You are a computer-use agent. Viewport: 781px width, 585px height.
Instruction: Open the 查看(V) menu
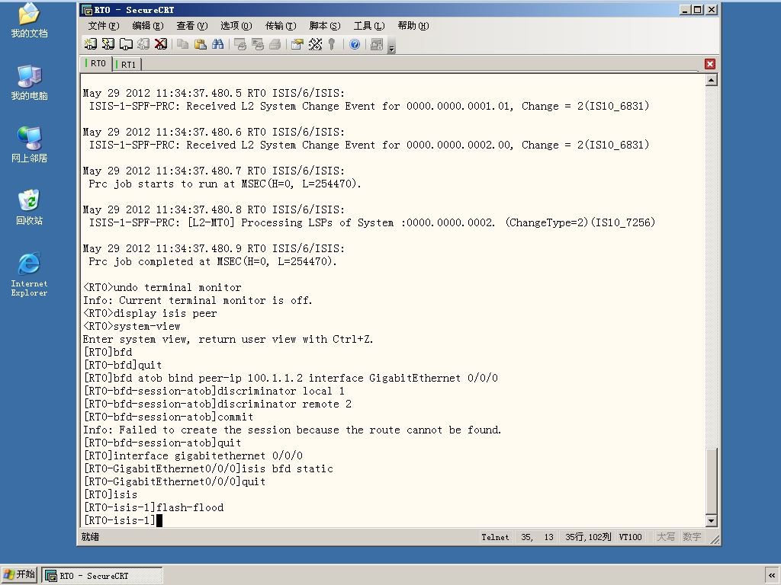(x=191, y=26)
